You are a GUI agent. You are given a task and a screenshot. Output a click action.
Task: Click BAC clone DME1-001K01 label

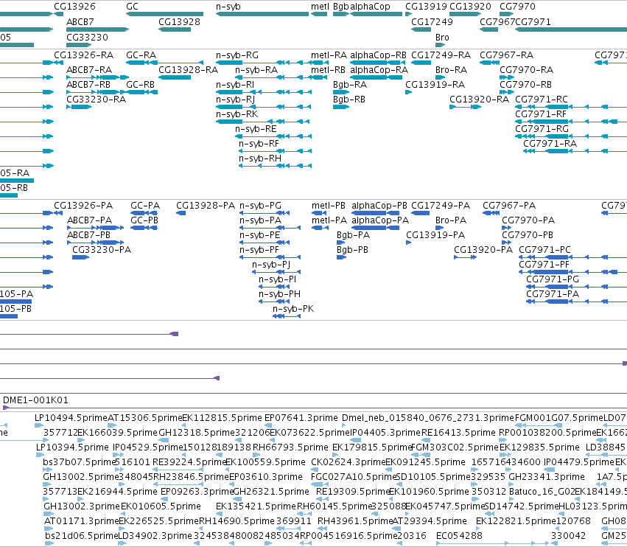point(35,400)
